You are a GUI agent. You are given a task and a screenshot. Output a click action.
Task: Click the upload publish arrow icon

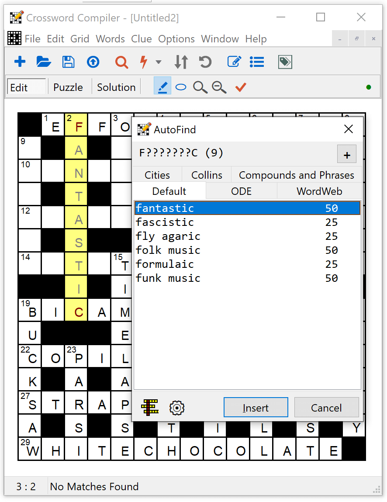(x=93, y=62)
